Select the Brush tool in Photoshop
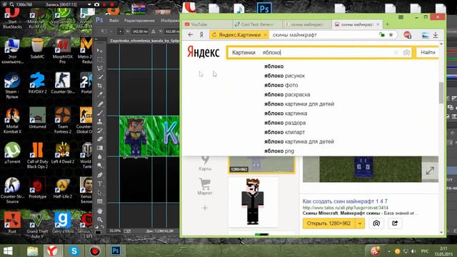The height and width of the screenshot is (257, 457). [100, 113]
